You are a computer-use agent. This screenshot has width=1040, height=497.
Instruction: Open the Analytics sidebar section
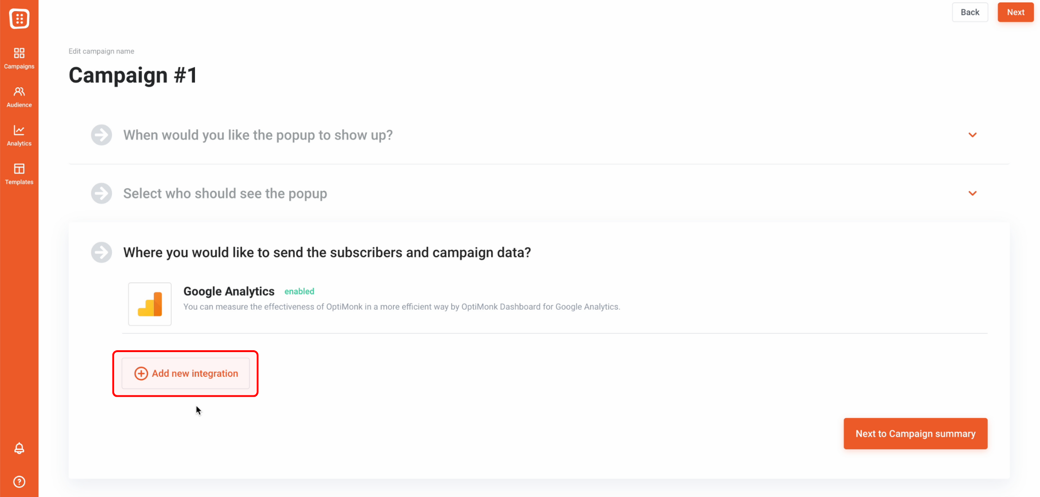19,135
